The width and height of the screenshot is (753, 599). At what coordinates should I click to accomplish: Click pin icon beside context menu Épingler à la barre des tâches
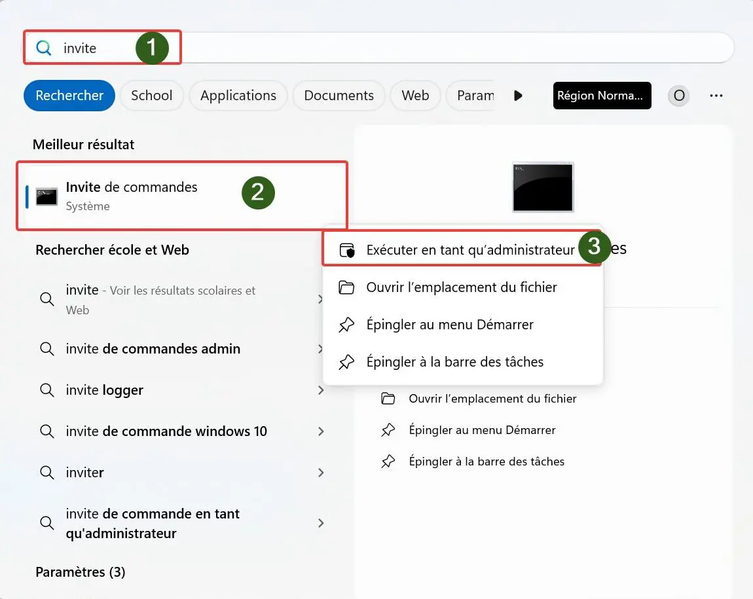point(346,362)
